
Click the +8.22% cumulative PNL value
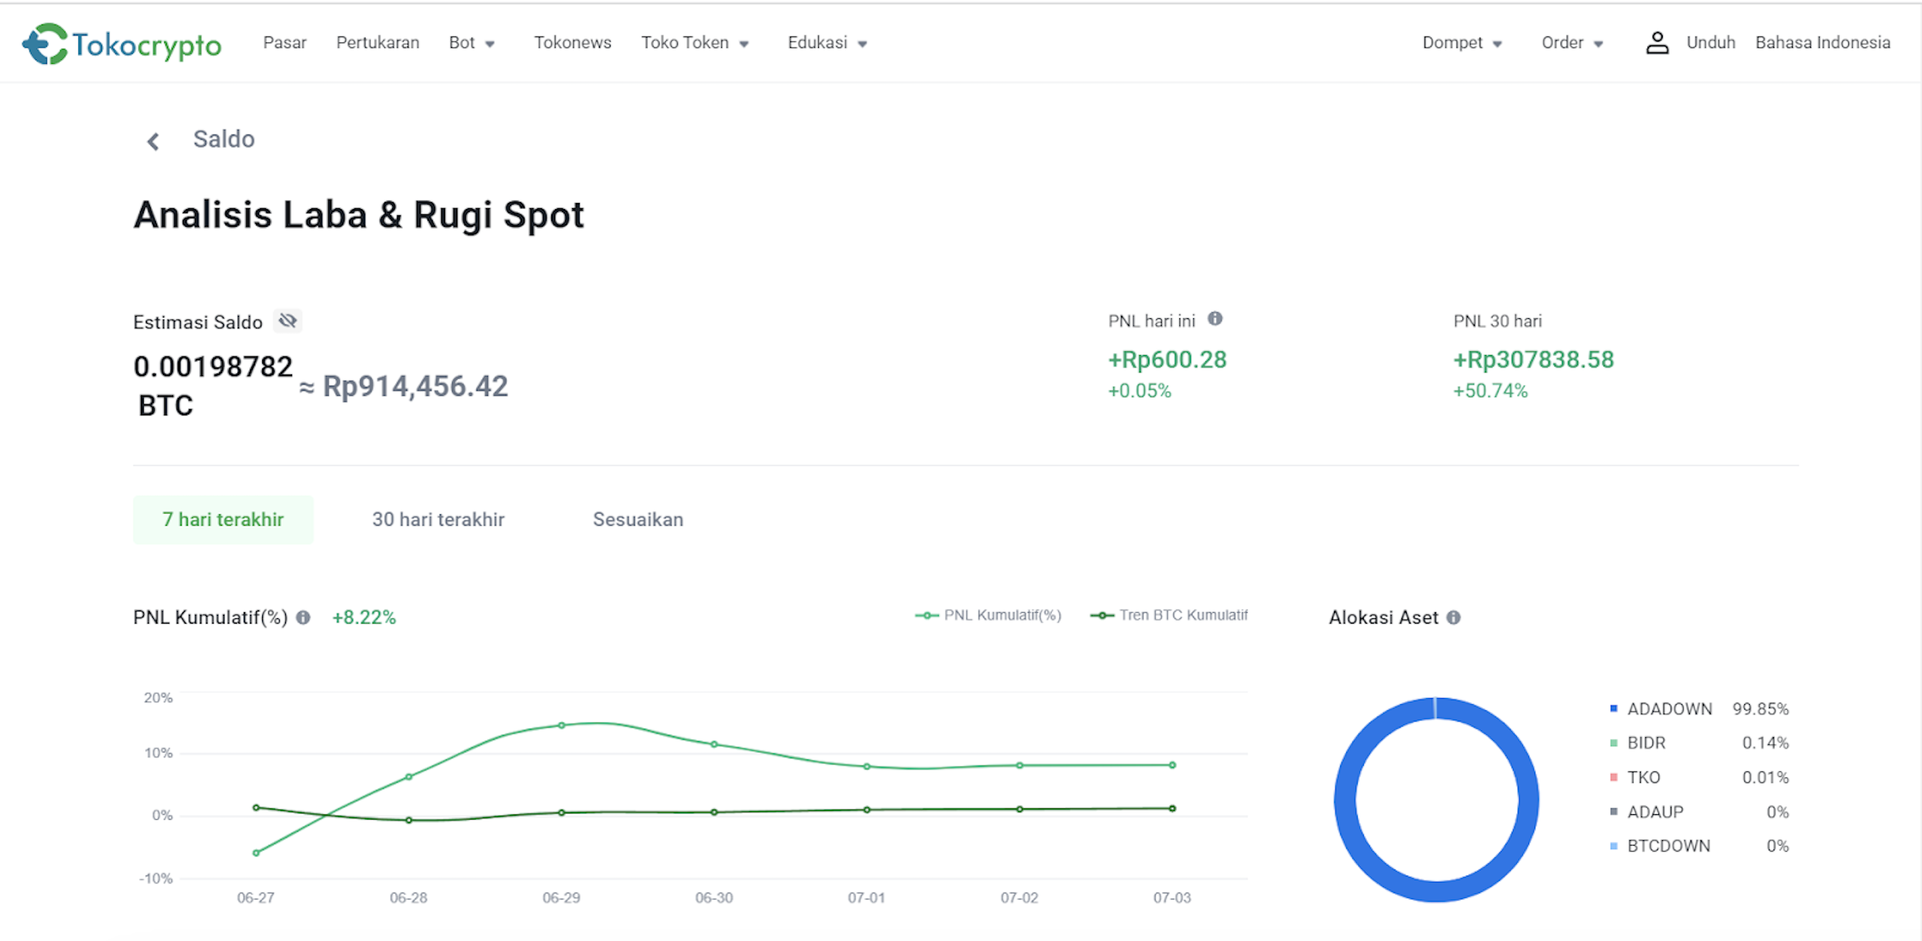pos(364,617)
